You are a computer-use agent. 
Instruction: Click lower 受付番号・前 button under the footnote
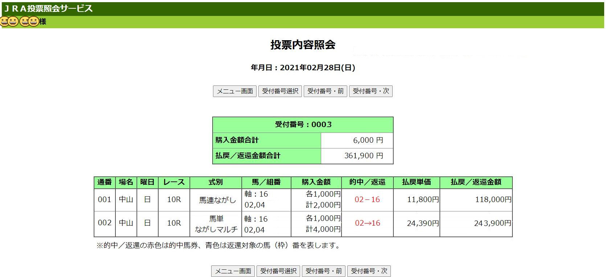click(324, 271)
